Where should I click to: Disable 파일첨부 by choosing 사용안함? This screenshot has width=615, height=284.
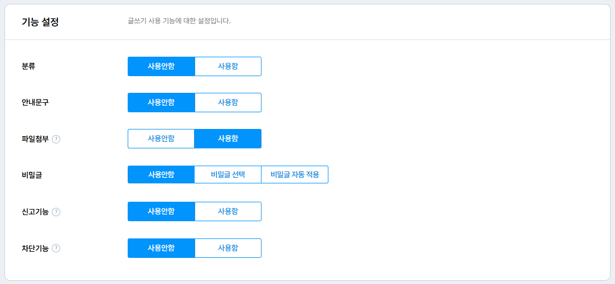coord(161,138)
